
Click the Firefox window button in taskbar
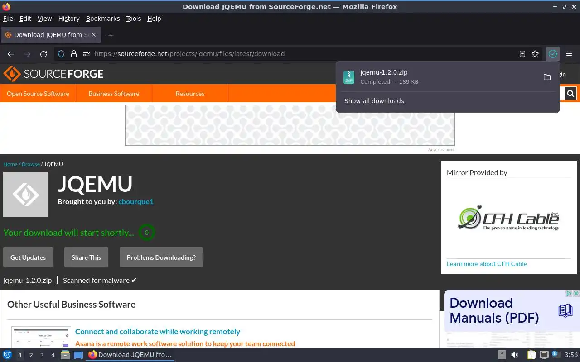(x=130, y=355)
